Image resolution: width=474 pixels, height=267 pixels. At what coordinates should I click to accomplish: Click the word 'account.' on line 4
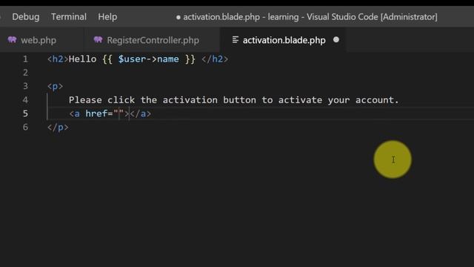(377, 100)
